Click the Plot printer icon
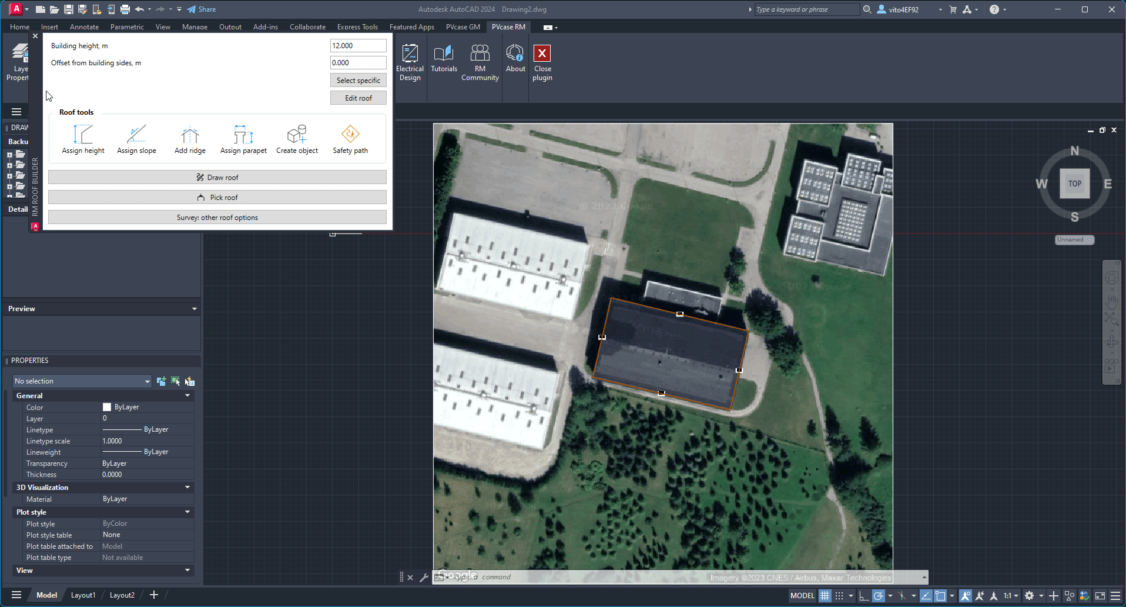 tap(125, 9)
